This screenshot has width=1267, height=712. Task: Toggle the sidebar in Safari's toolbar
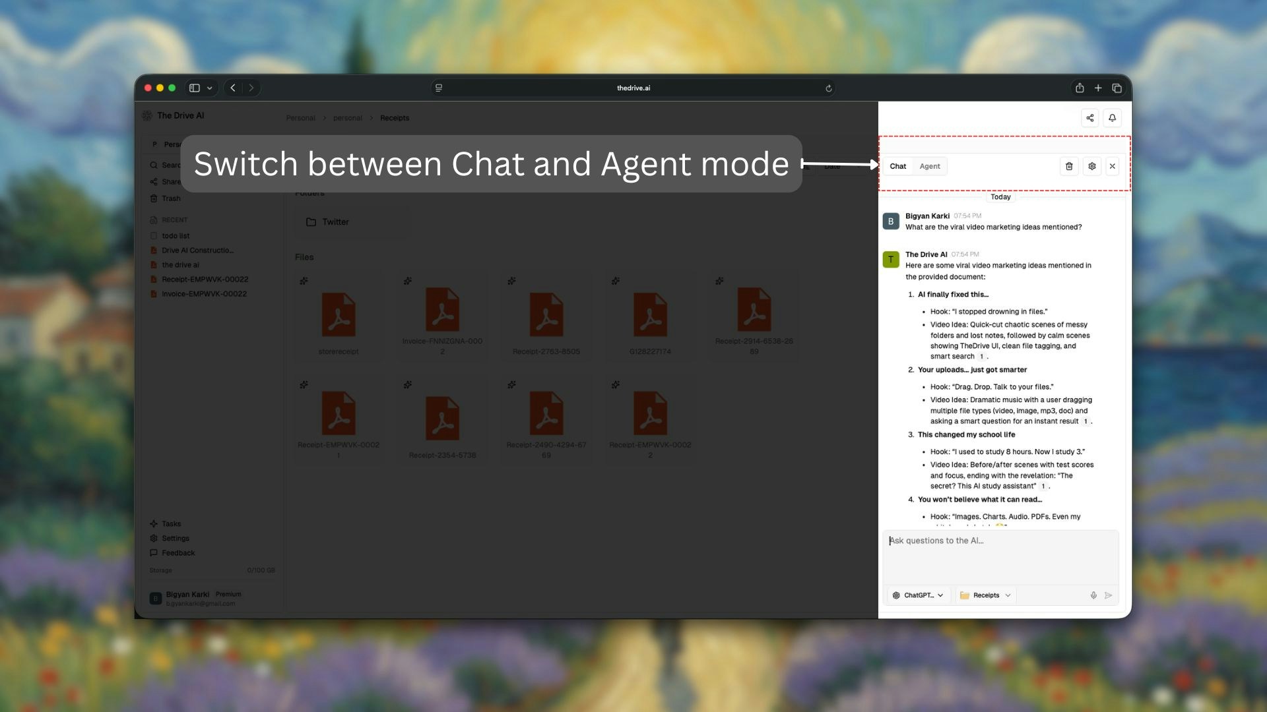point(194,88)
